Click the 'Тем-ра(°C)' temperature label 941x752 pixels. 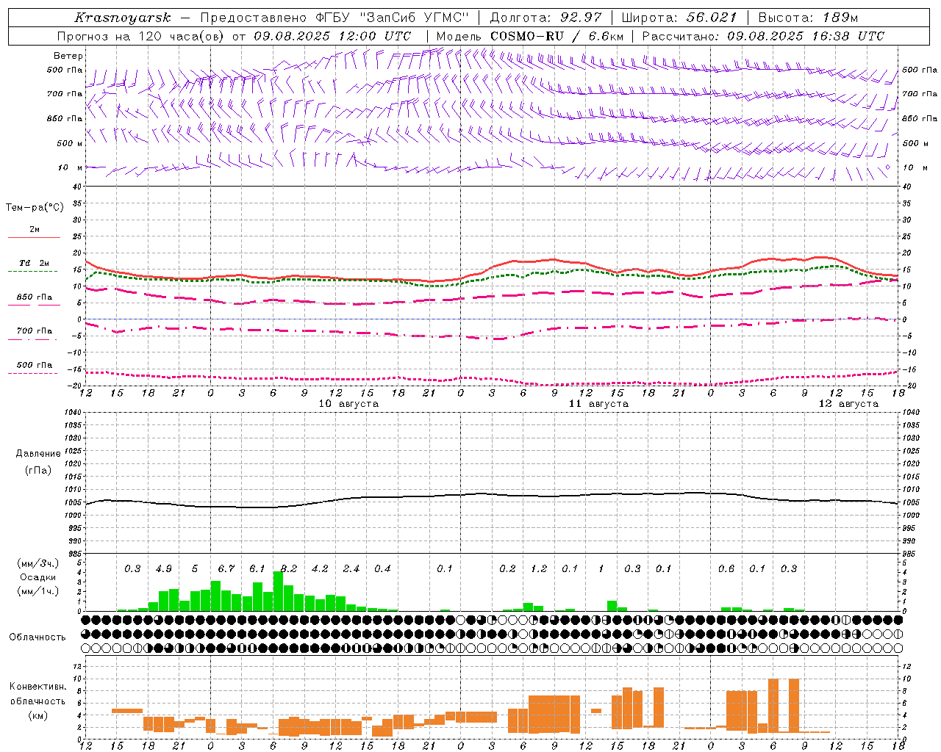coord(35,208)
